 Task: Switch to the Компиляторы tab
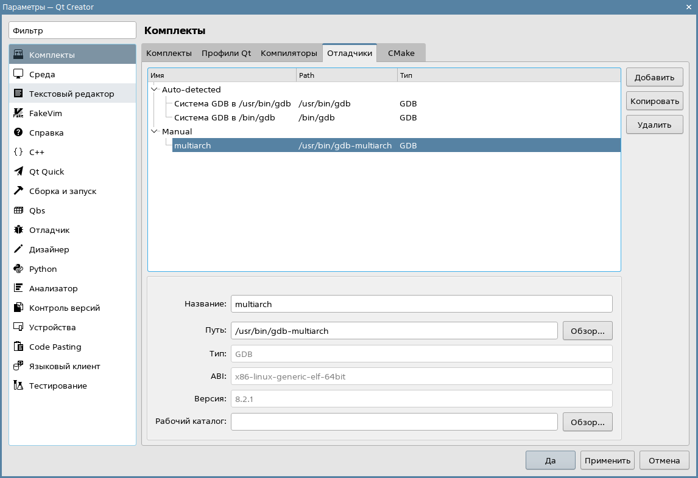tap(289, 53)
